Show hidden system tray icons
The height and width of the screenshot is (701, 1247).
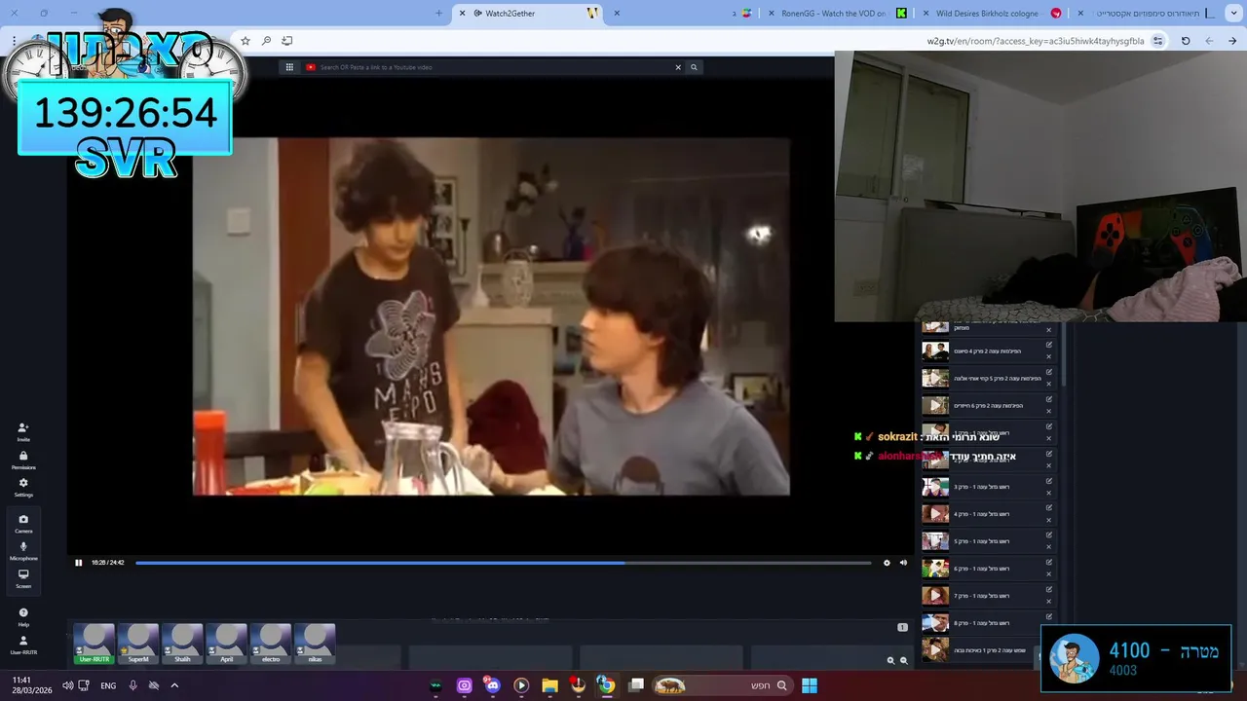(x=174, y=685)
